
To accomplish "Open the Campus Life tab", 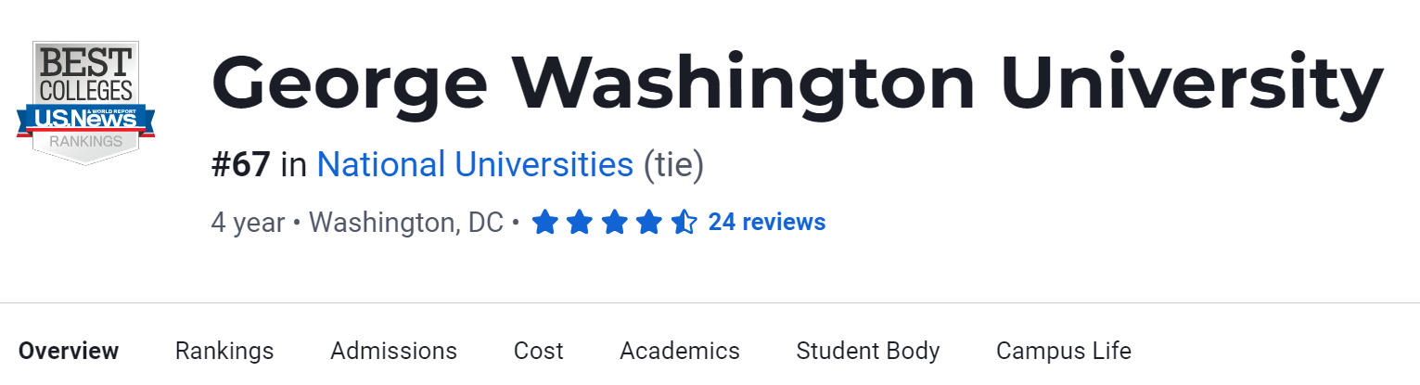I will point(1063,351).
